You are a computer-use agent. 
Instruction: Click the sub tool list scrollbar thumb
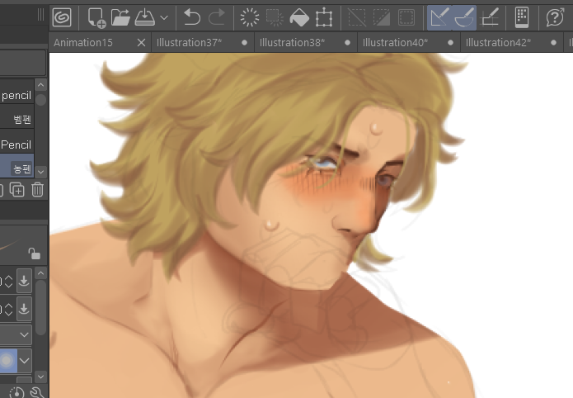41,100
